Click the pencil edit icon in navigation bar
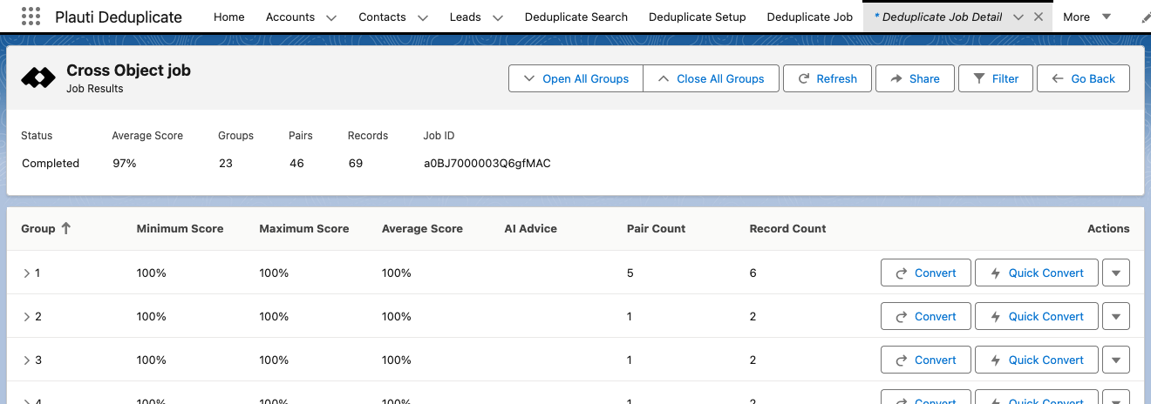 pyautogui.click(x=1145, y=17)
